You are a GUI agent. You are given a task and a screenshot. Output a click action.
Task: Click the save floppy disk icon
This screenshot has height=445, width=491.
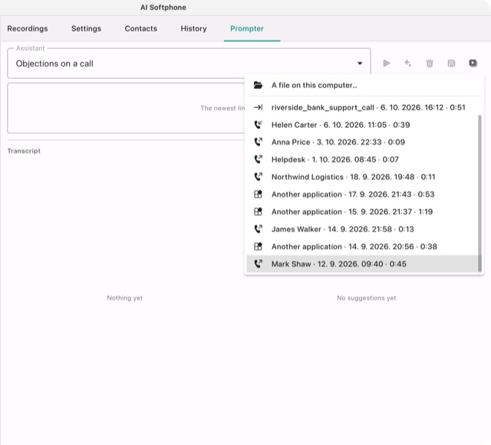click(x=451, y=64)
